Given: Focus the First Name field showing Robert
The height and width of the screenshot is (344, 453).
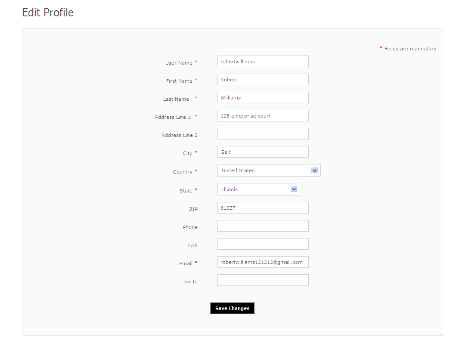Looking at the screenshot, I should tap(263, 80).
